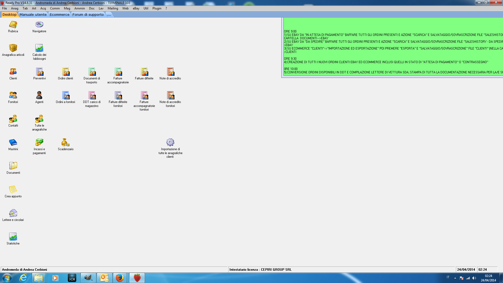Open the Preventivi icon
This screenshot has height=283, width=503.
(39, 72)
